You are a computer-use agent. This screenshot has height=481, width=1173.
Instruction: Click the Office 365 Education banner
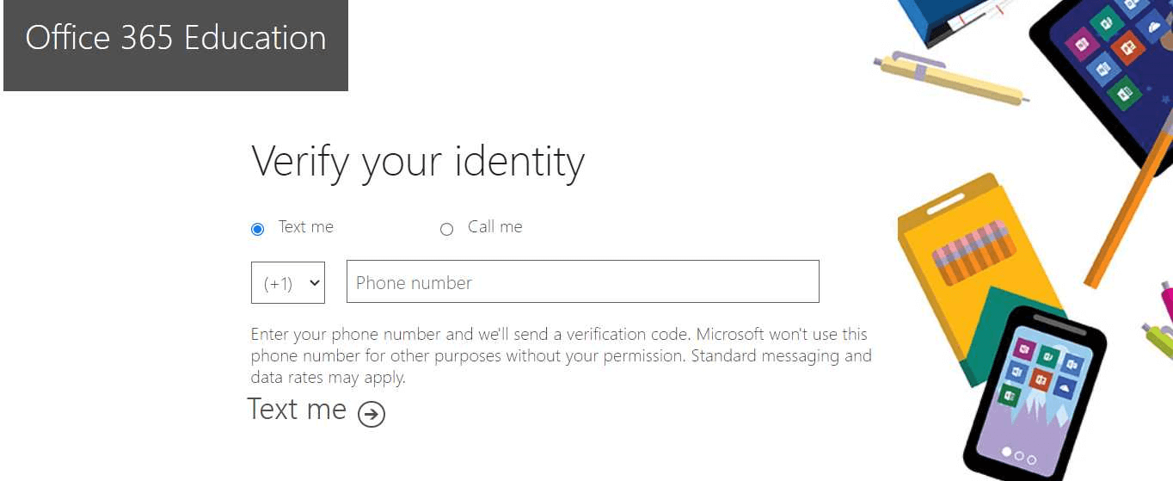point(175,45)
